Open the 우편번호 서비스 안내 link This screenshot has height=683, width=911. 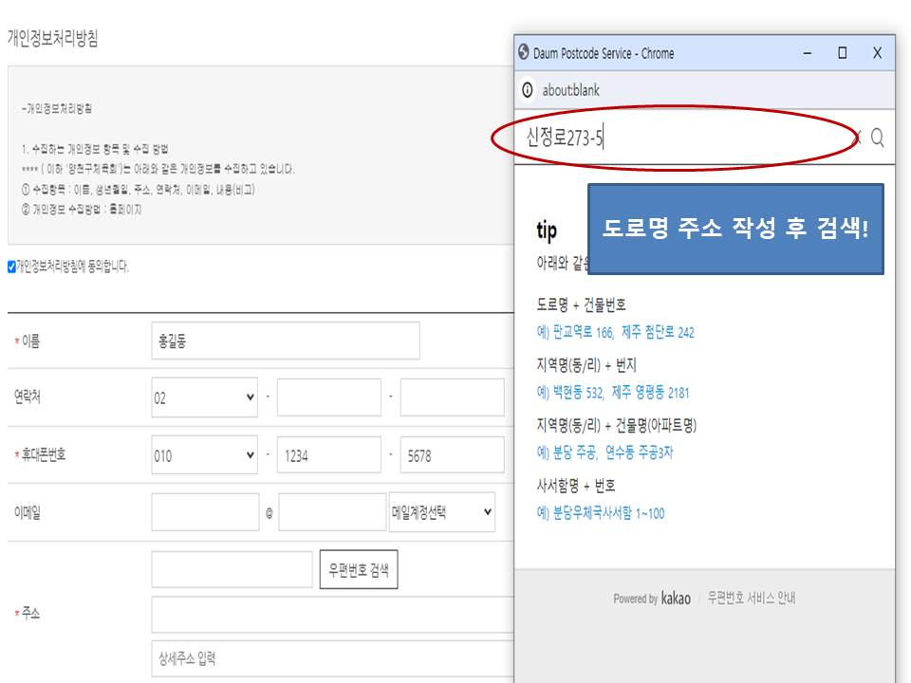click(752, 598)
